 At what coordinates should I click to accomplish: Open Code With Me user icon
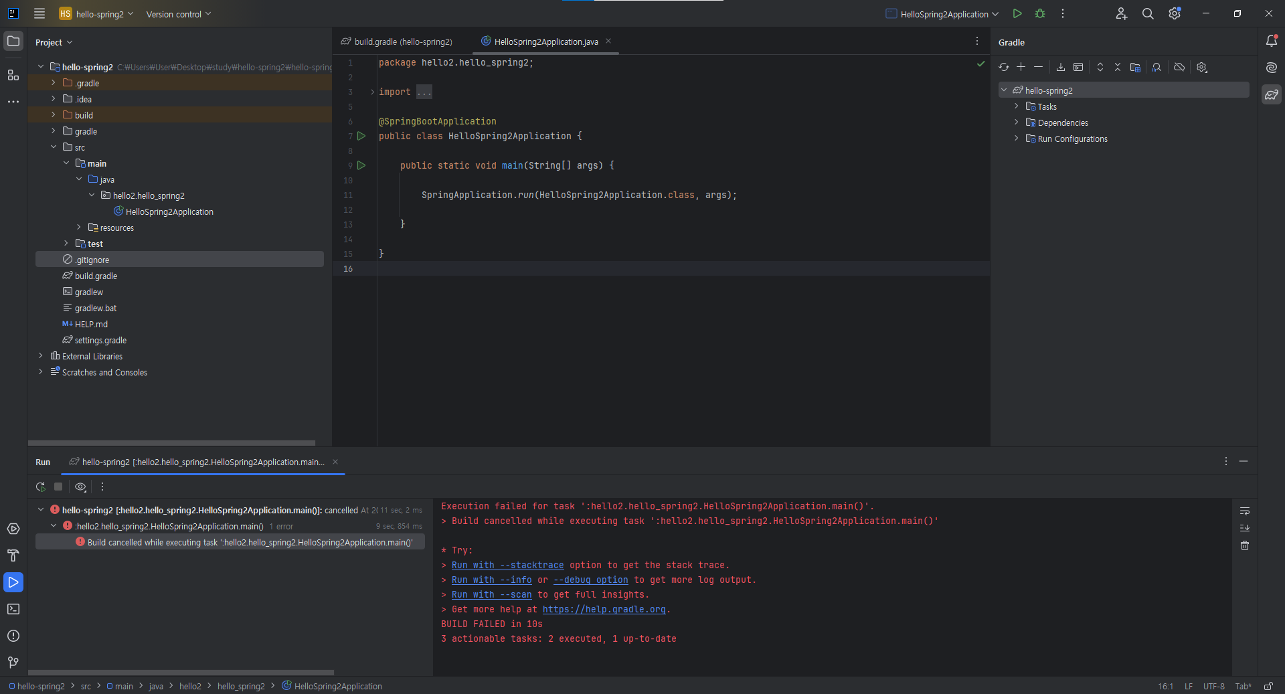click(x=1122, y=13)
